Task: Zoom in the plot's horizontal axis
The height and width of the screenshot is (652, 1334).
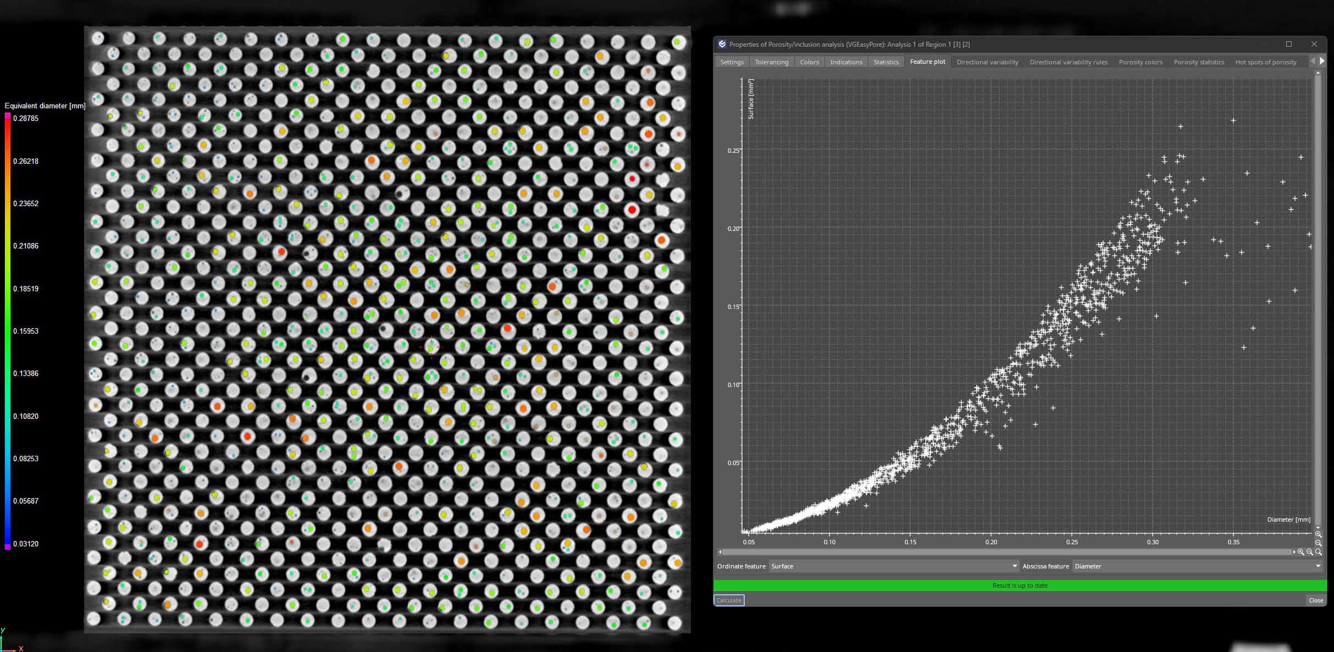Action: click(1300, 552)
